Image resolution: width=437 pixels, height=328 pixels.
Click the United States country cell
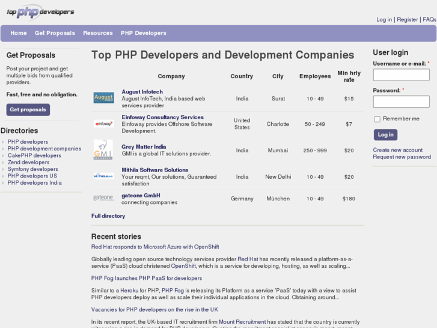tap(242, 124)
